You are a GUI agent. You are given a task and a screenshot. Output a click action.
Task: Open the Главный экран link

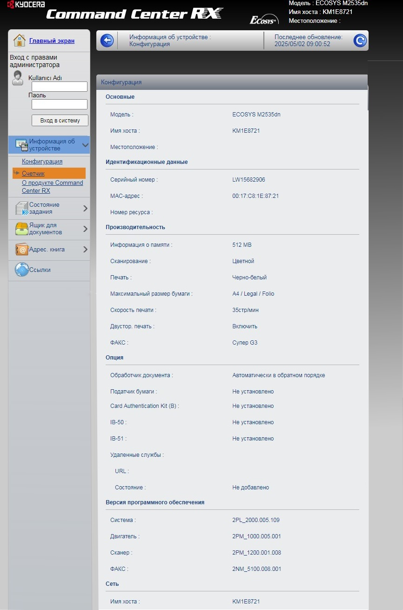tap(52, 41)
